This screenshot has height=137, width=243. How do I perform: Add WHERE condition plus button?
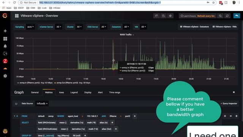[x=135, y=116]
